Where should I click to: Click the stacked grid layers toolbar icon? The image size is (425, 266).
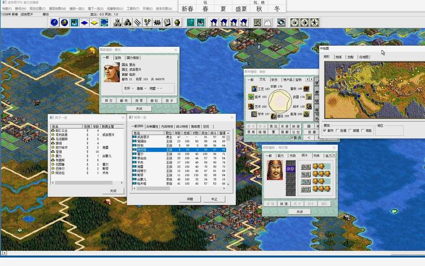[104, 22]
